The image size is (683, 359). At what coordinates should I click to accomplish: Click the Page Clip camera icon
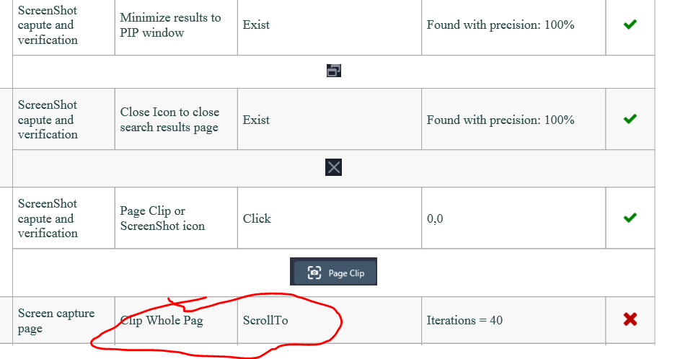(x=314, y=272)
